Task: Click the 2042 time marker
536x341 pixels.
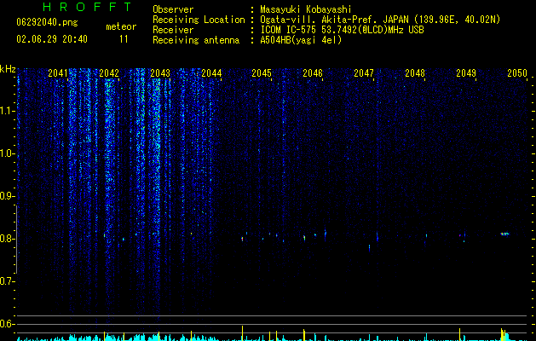Action: point(109,73)
